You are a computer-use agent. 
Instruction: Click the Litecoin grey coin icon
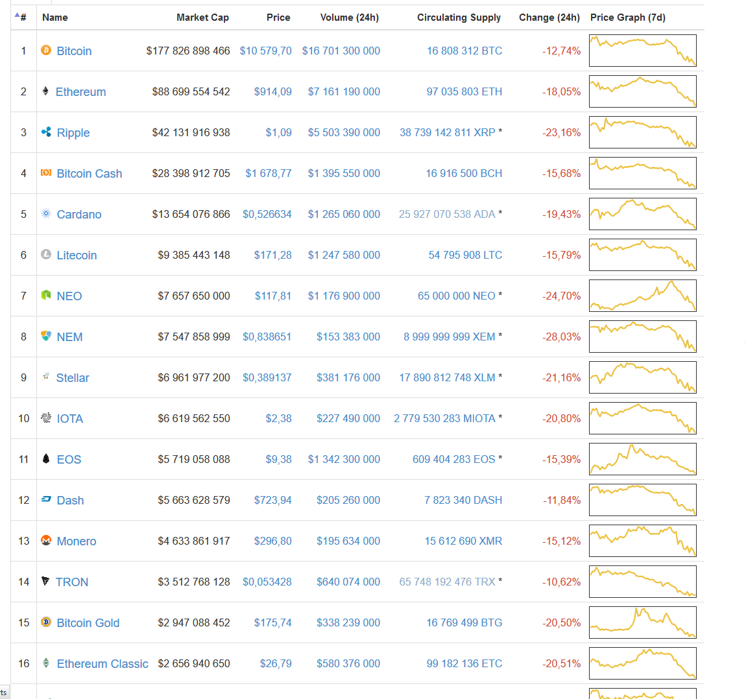point(46,254)
